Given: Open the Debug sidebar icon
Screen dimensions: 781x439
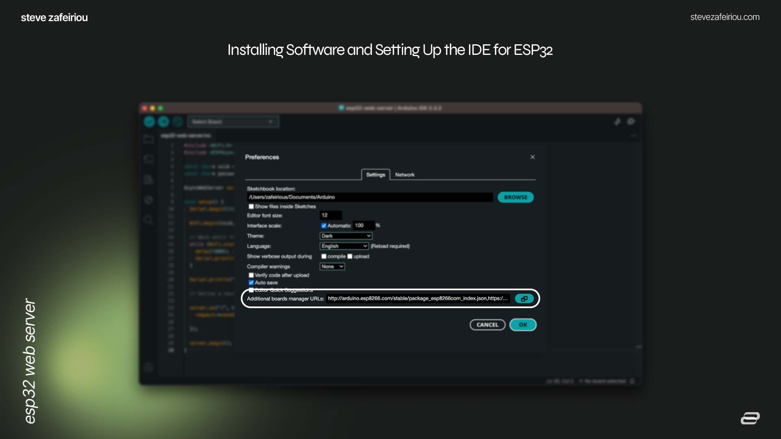Looking at the screenshot, I should click(x=148, y=200).
